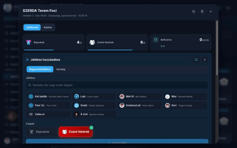The height and width of the screenshot is (148, 237).
Task: Pick player Paor Zs.
Action: coord(49,105)
